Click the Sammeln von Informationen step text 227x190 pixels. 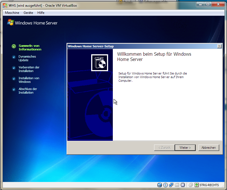pyautogui.click(x=30, y=47)
